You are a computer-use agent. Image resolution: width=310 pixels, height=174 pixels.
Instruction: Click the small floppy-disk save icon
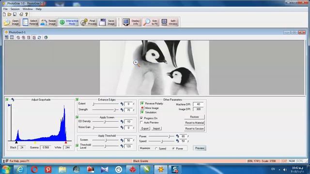point(15,14)
